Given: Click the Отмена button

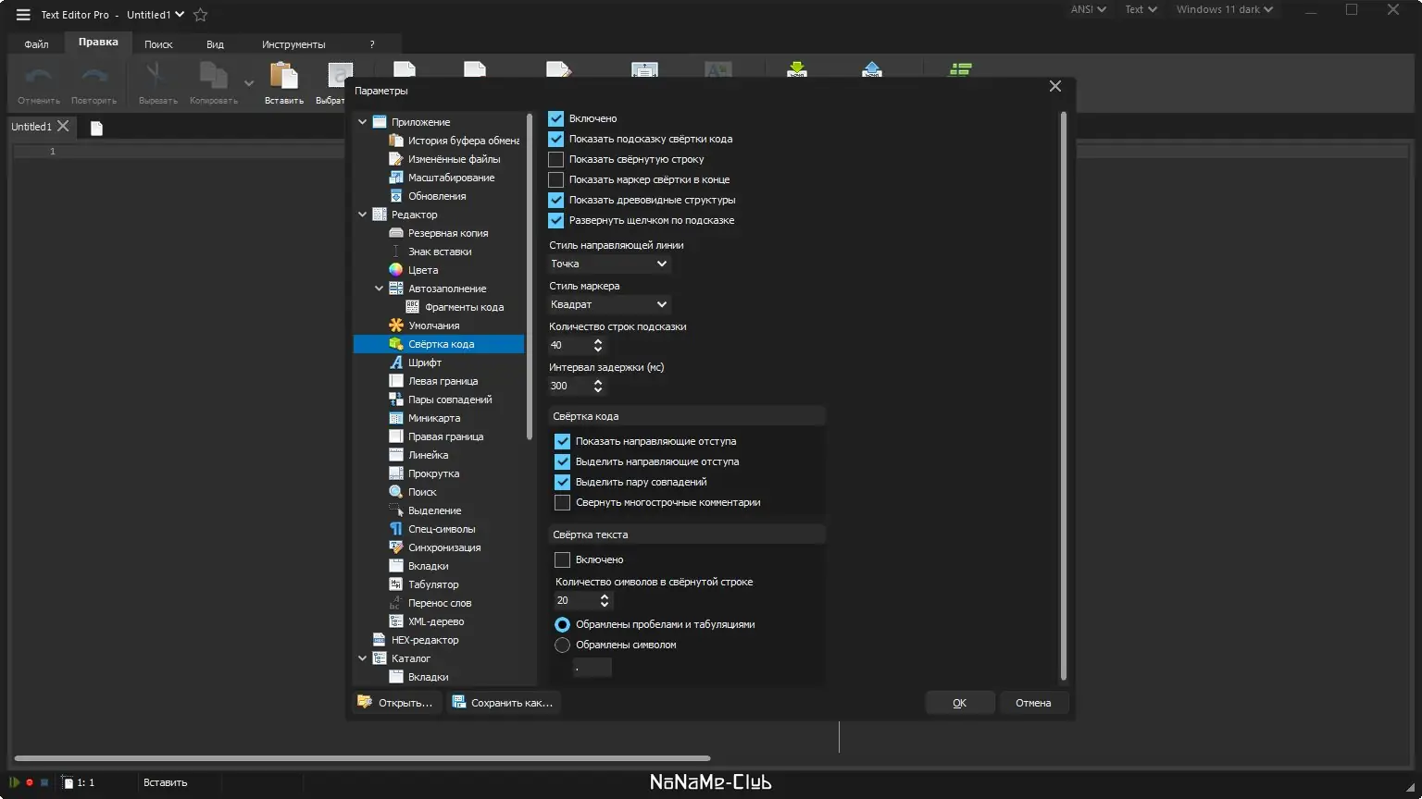Looking at the screenshot, I should 1033,703.
